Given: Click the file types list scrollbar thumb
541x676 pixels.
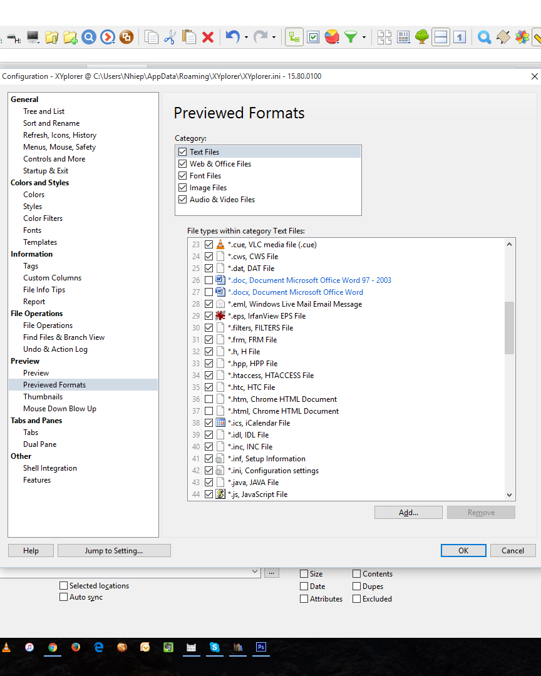Looking at the screenshot, I should (509, 327).
